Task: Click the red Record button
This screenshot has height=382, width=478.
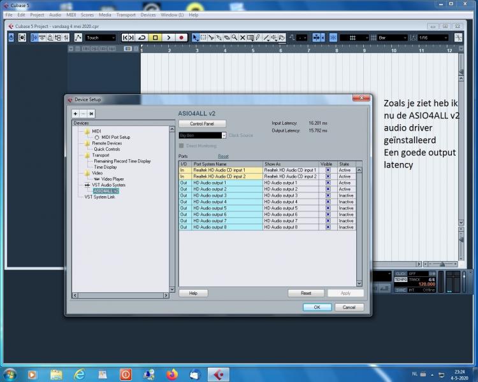Action: (x=182, y=38)
